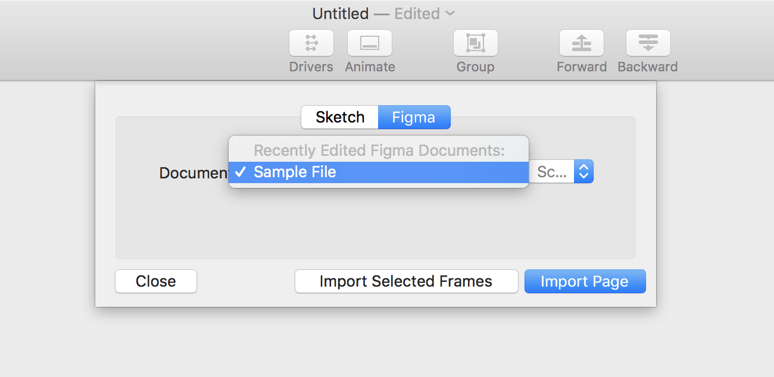Click the Recently Edited Figma Documents header
This screenshot has height=377, width=774.
[x=379, y=150]
